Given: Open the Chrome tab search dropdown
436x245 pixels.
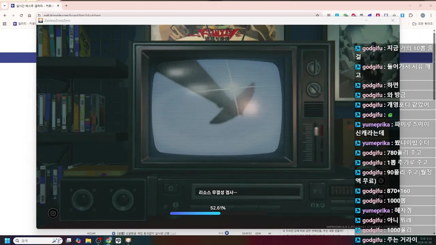Looking at the screenshot, I should point(4,6).
